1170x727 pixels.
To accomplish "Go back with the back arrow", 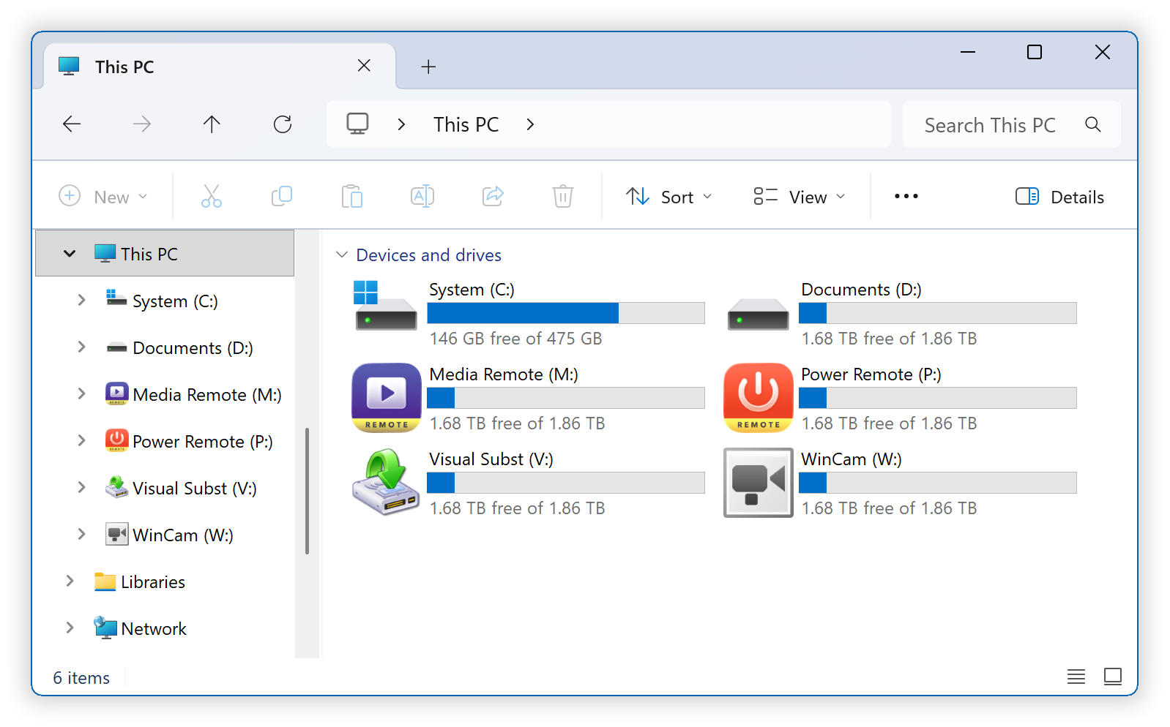I will point(72,124).
